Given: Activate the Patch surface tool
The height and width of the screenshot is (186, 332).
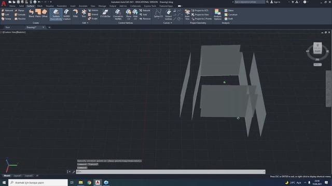Looking at the screenshot, I should (x=38, y=13).
